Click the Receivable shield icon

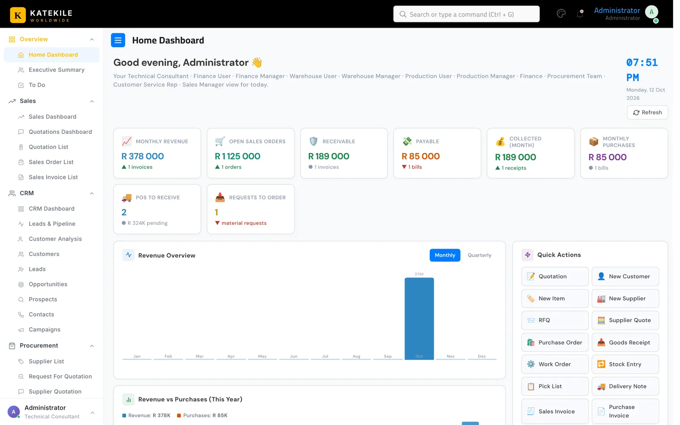click(313, 141)
